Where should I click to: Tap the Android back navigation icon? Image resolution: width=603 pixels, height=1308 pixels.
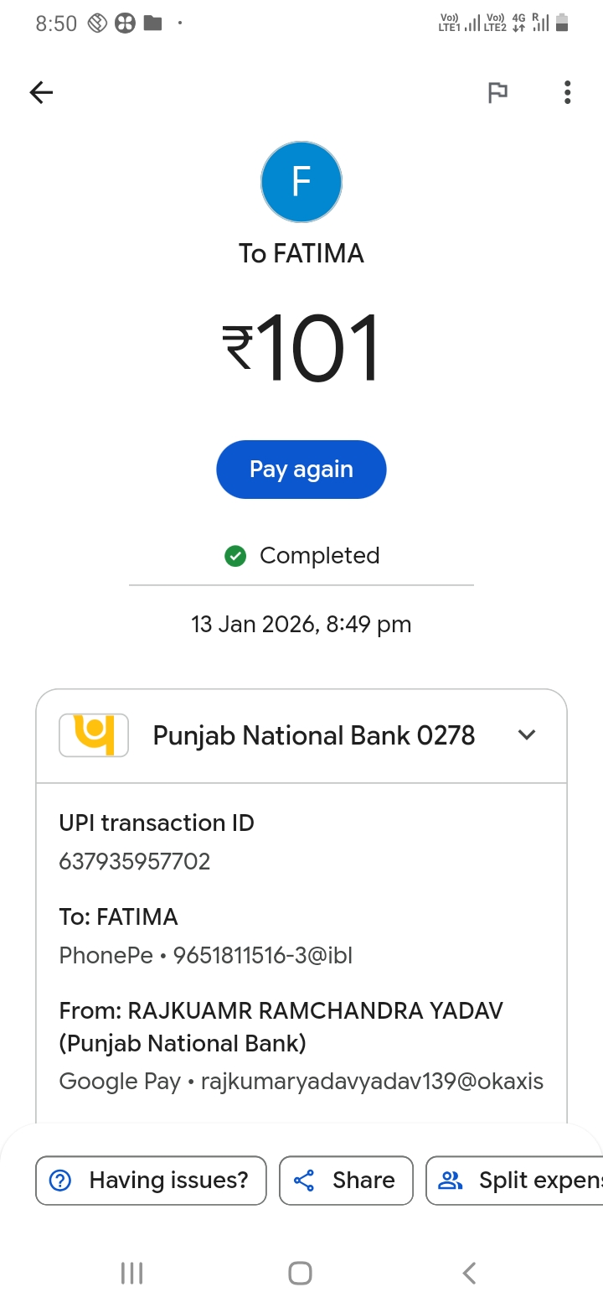[x=469, y=1273]
